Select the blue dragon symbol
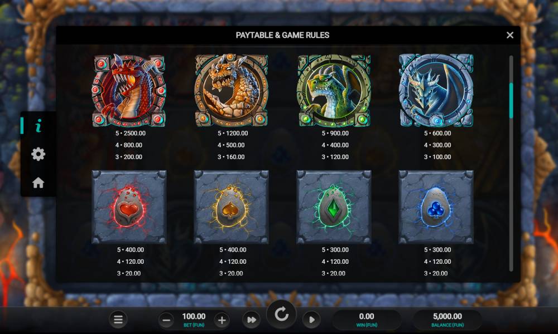The image size is (558, 334). [436, 91]
